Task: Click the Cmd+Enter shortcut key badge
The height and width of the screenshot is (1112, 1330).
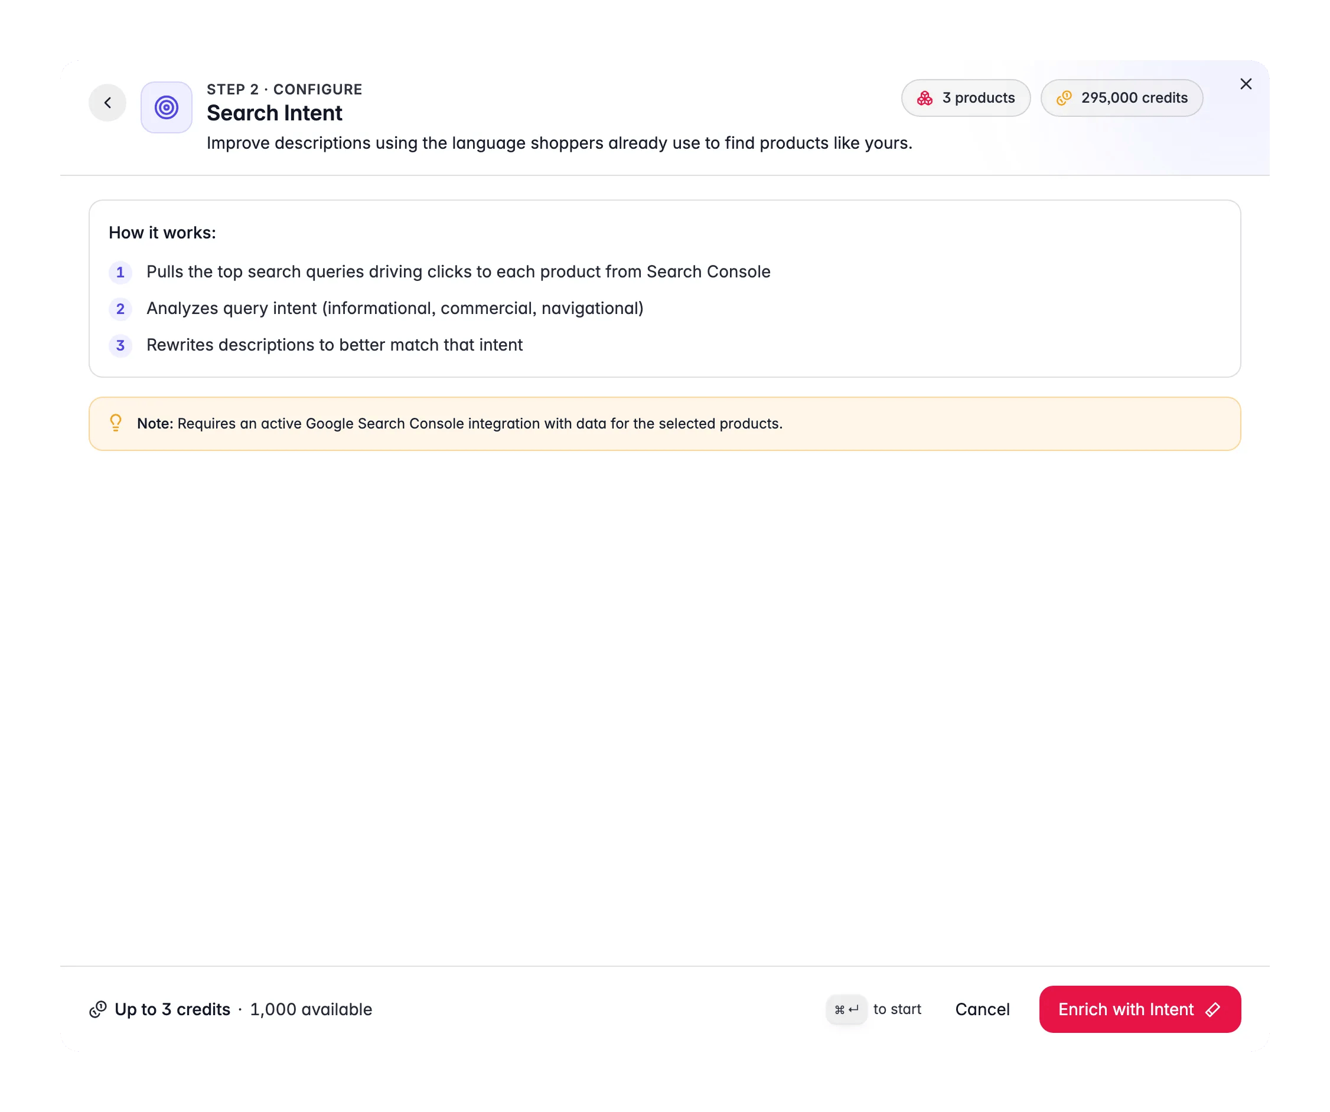Action: click(846, 1009)
